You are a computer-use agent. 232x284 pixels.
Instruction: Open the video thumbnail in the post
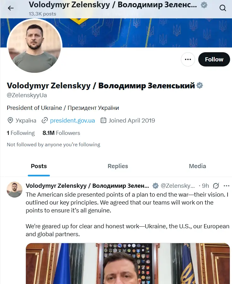coord(128,263)
